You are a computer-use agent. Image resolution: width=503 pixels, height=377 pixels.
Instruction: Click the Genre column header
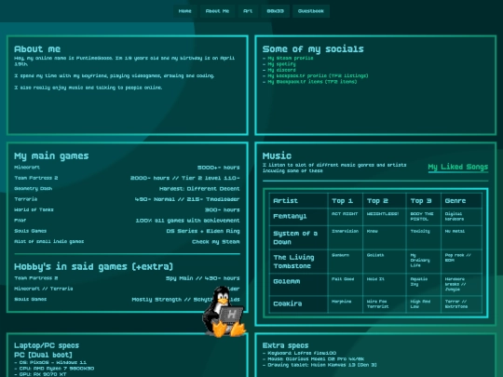pyautogui.click(x=462, y=201)
